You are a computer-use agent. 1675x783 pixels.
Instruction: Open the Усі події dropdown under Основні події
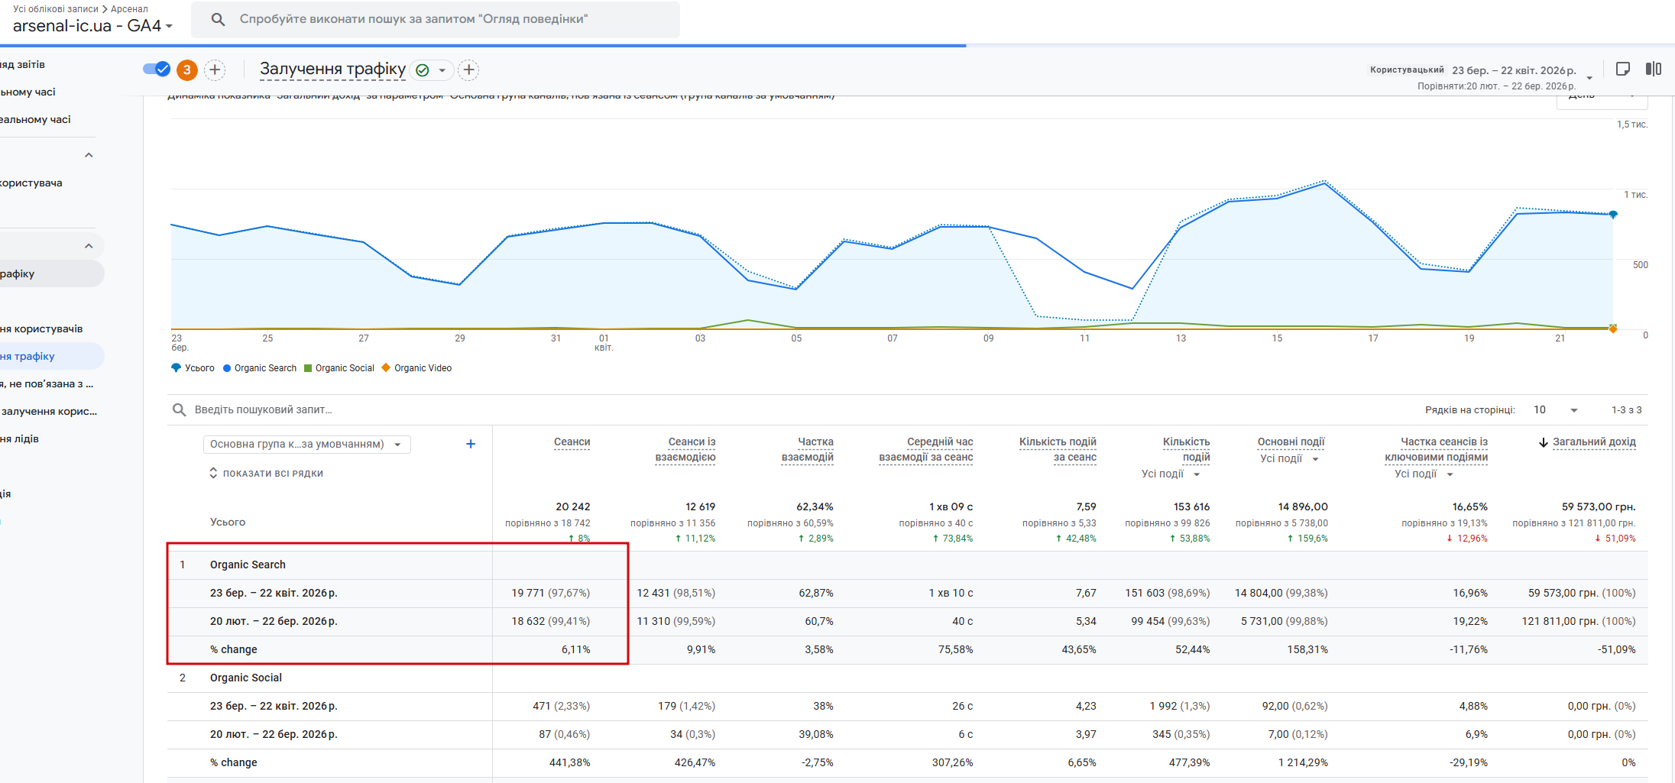coord(1289,459)
